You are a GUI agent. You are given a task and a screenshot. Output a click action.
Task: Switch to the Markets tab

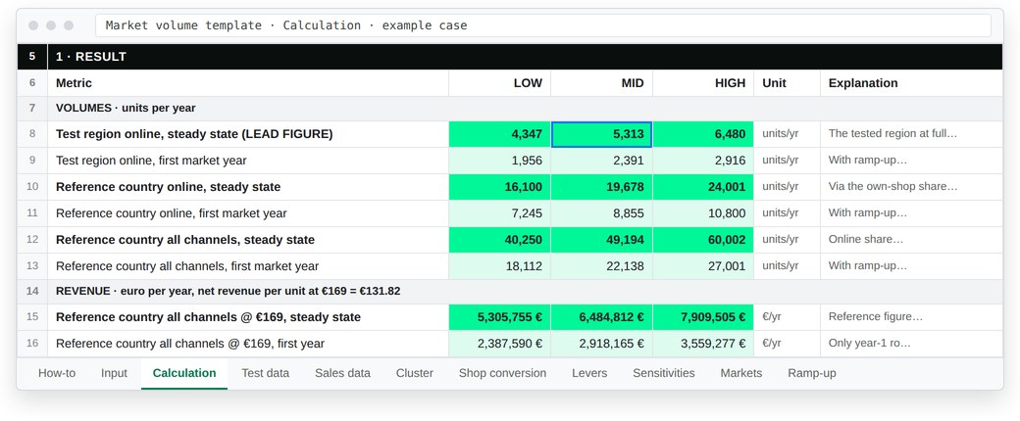coord(740,373)
